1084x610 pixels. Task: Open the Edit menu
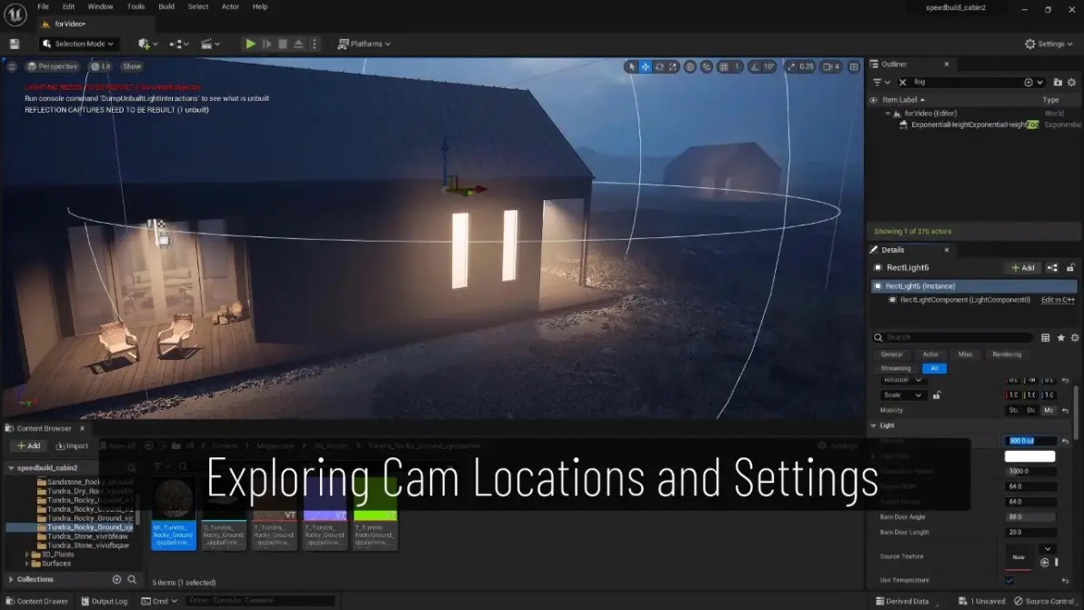[x=68, y=6]
